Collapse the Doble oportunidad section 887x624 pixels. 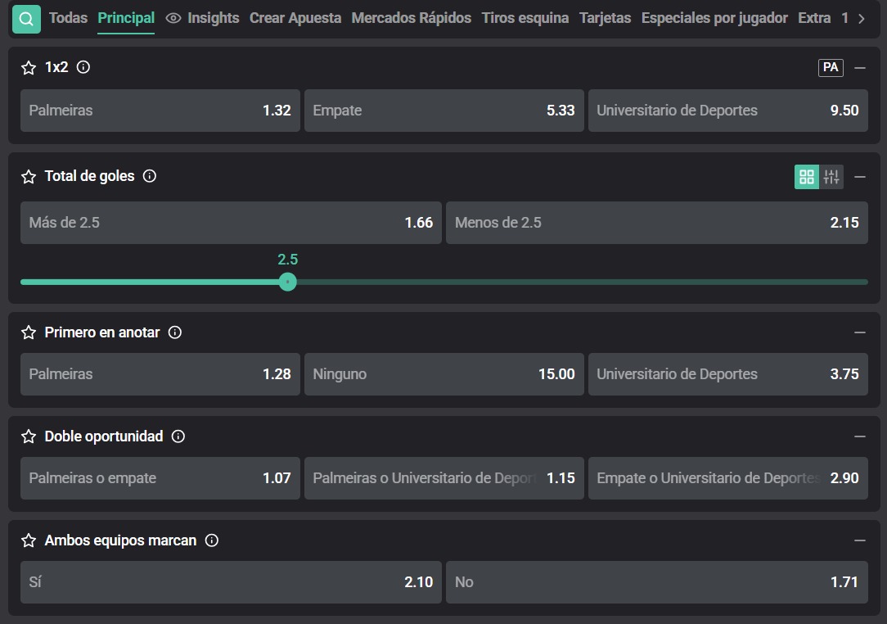coord(860,436)
